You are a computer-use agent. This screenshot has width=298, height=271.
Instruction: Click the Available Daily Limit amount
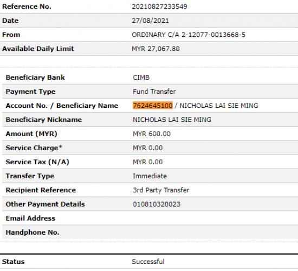click(156, 49)
